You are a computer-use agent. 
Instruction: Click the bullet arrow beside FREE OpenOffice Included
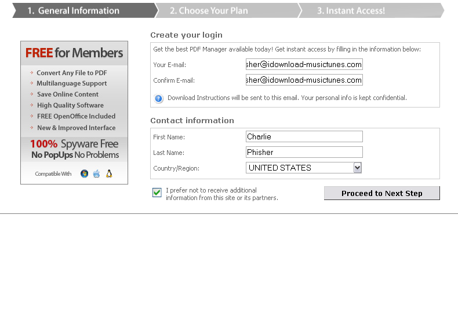[x=31, y=116]
